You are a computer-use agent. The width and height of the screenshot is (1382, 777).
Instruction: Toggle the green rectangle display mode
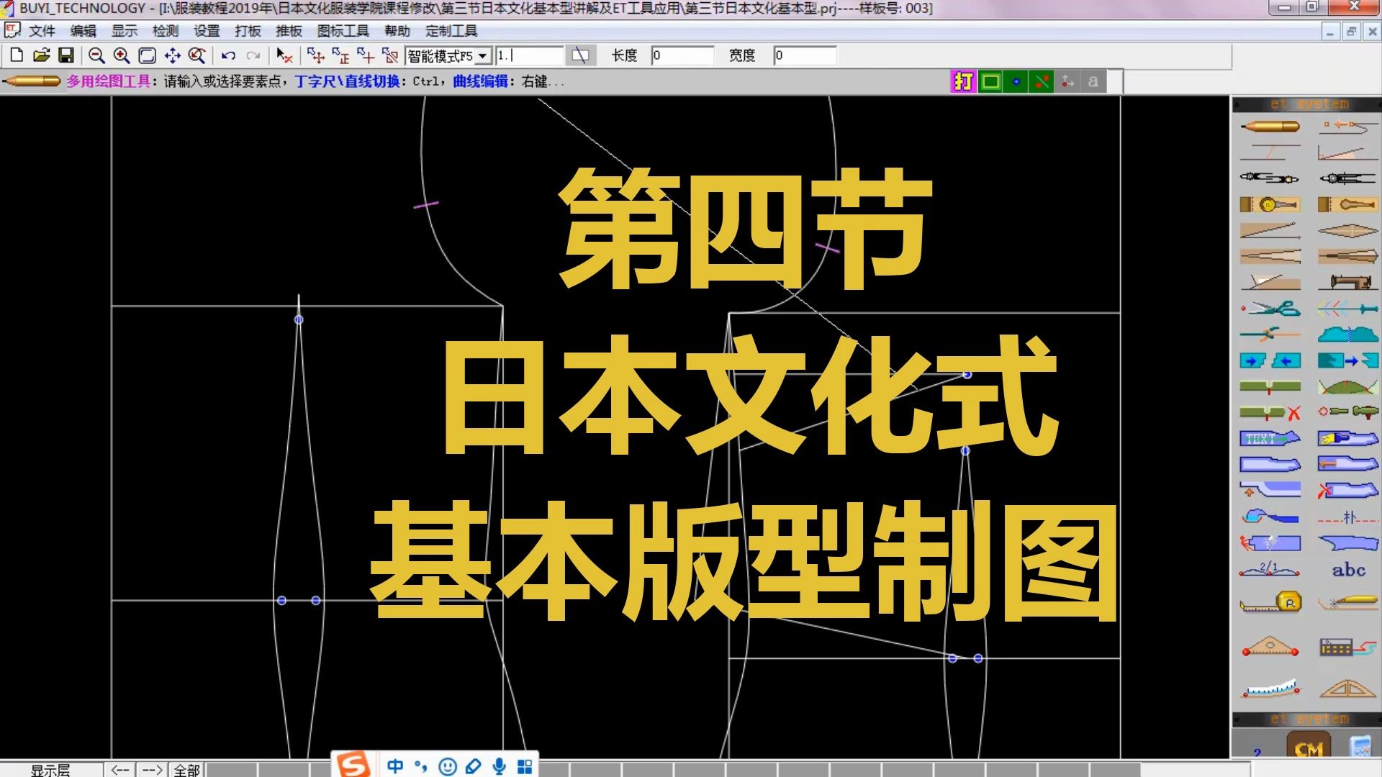point(990,81)
